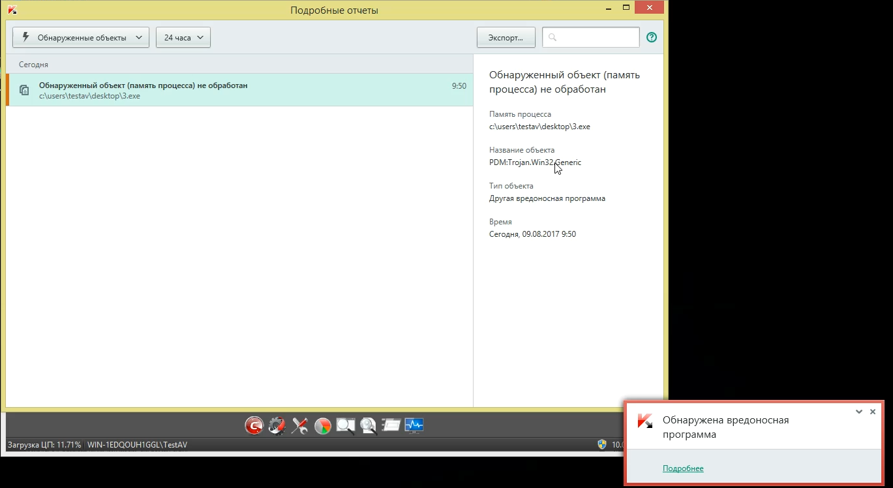This screenshot has width=893, height=488.
Task: Click the Kaspersky icon in the title bar
Action: point(12,10)
